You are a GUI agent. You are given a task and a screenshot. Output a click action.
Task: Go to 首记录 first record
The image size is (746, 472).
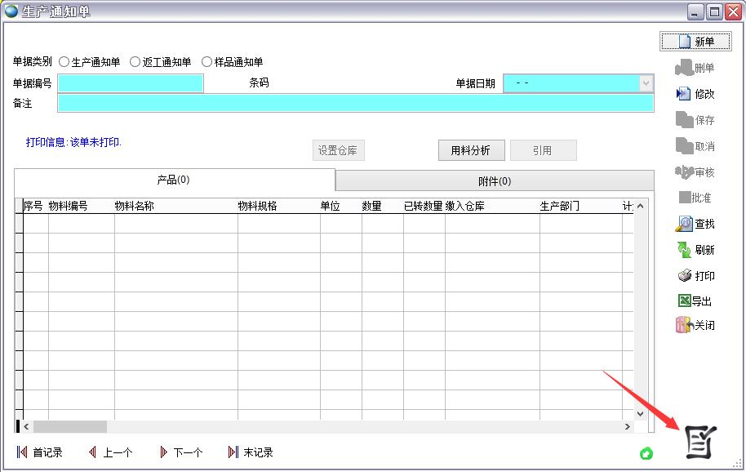39,452
